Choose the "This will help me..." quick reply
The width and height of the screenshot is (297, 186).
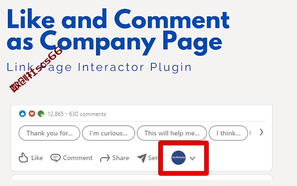click(x=172, y=133)
